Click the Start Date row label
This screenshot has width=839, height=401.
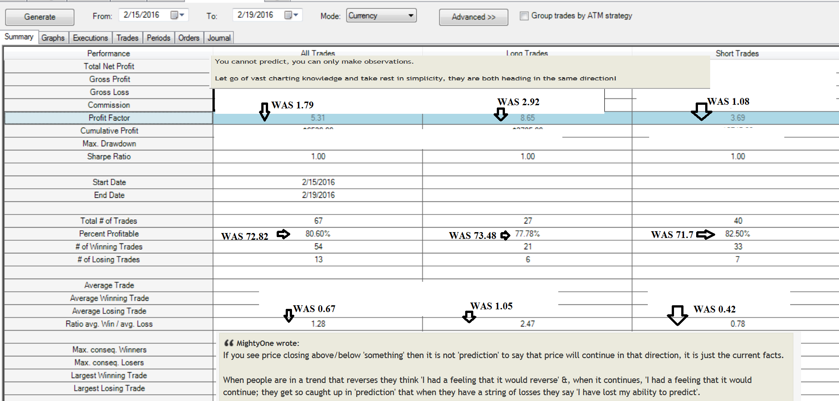(x=109, y=182)
